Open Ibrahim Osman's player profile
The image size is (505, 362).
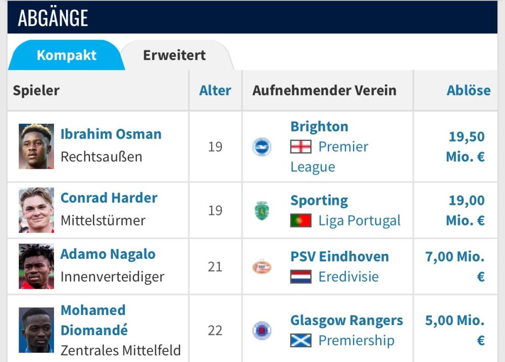(111, 134)
